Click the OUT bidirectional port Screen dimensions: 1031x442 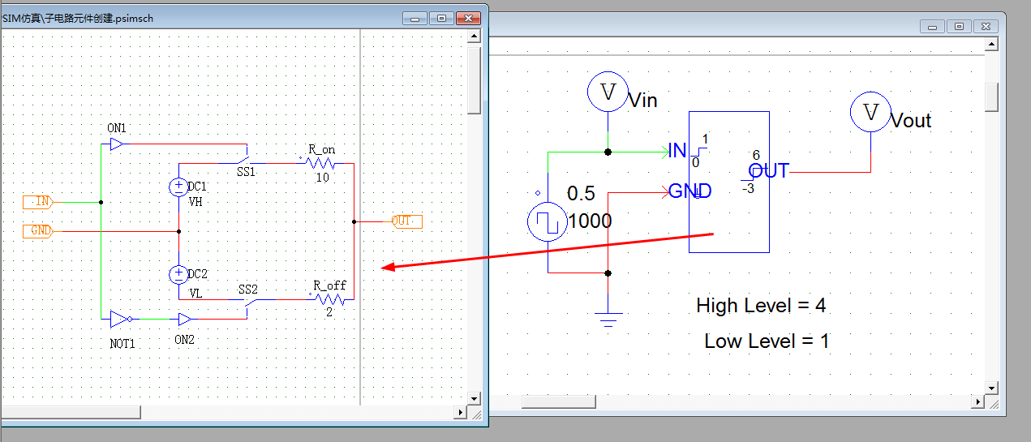tap(407, 221)
